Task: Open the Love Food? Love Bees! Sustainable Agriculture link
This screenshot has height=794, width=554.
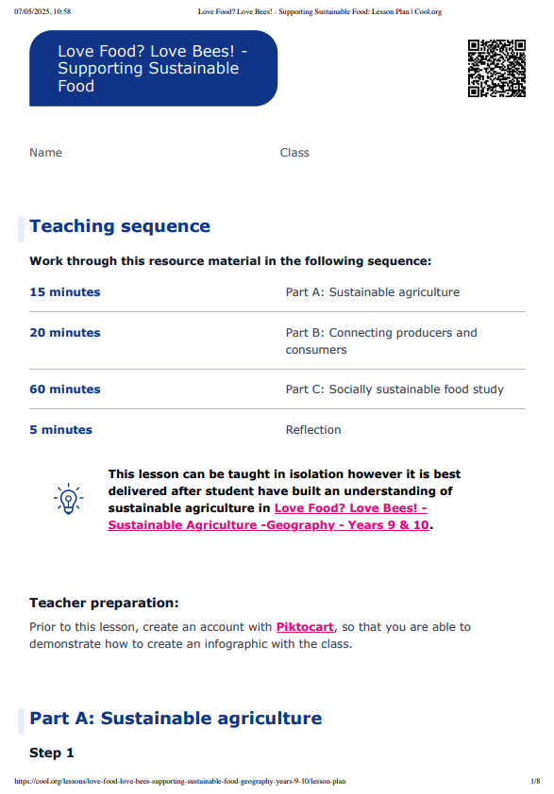Action: (269, 517)
